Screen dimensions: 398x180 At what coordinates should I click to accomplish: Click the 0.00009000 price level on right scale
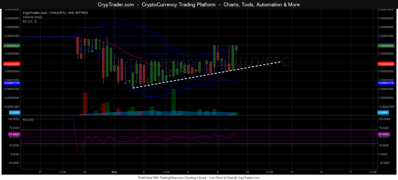click(x=386, y=18)
